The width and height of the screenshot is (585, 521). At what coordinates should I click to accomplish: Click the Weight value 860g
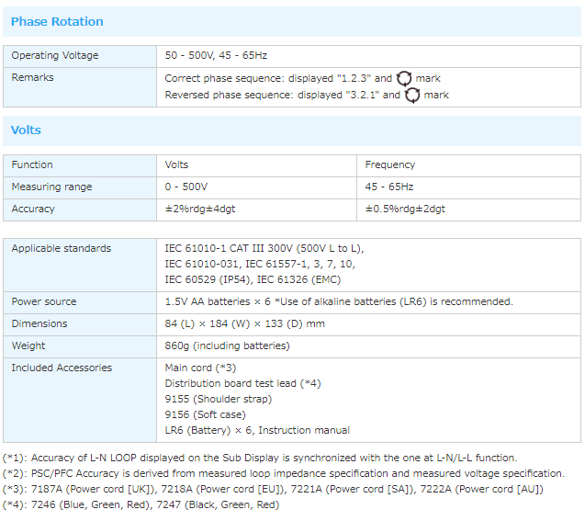tap(227, 346)
